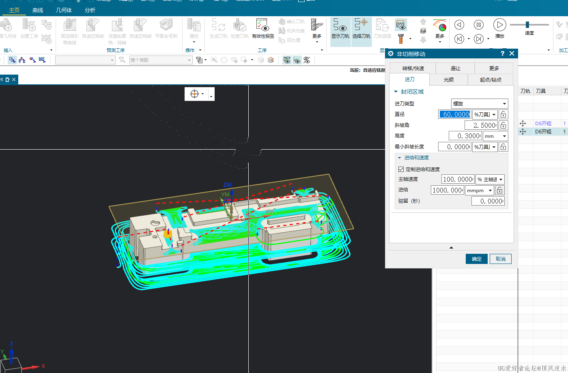The image size is (568, 373).
Task: Collapse the 封闭区域 section
Action: pos(396,92)
